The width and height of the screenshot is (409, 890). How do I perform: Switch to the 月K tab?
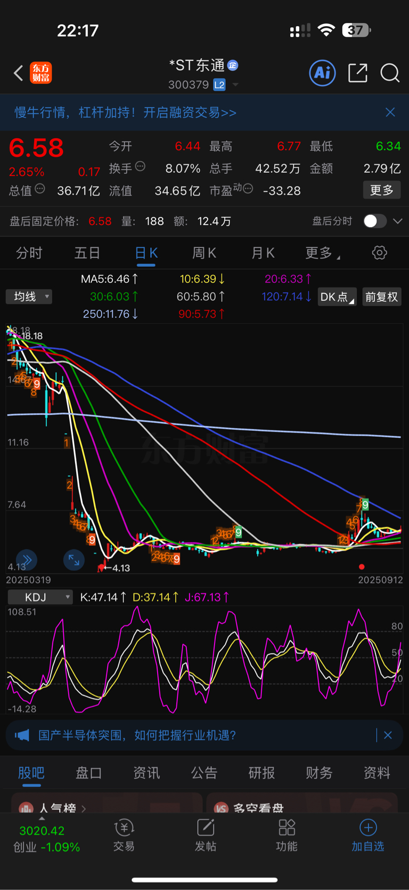pos(263,253)
